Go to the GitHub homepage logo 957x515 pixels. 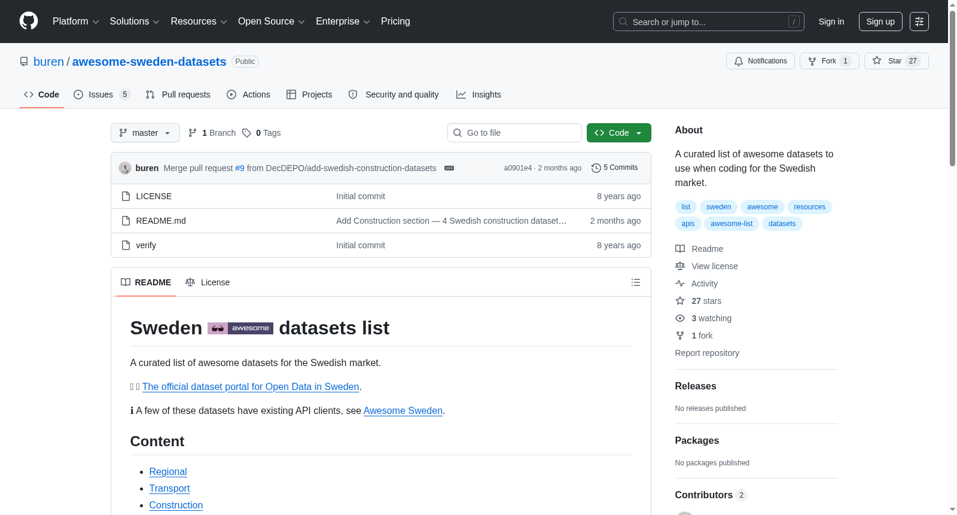(29, 21)
